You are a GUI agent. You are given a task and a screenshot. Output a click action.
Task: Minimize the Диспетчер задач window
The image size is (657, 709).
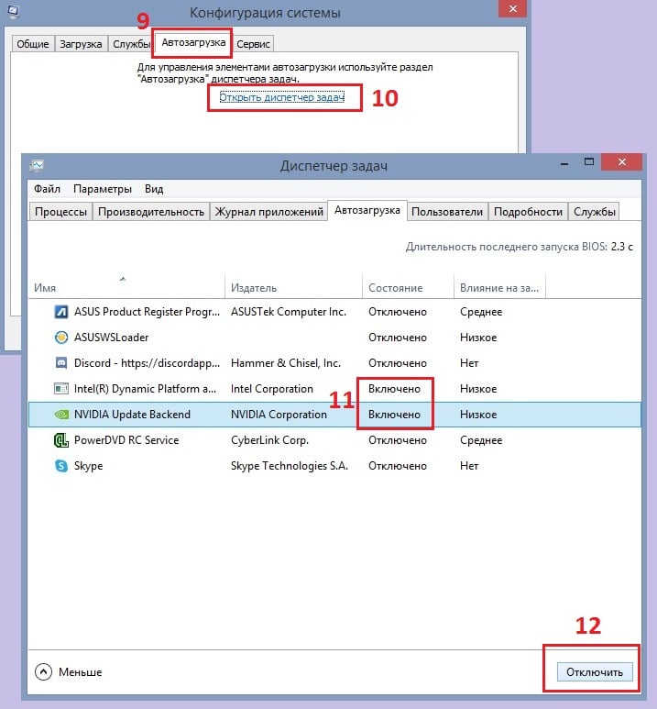564,163
